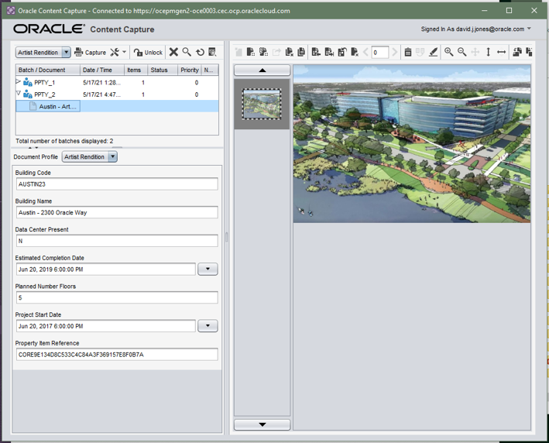Click the stacked copy documents icon

point(301,52)
